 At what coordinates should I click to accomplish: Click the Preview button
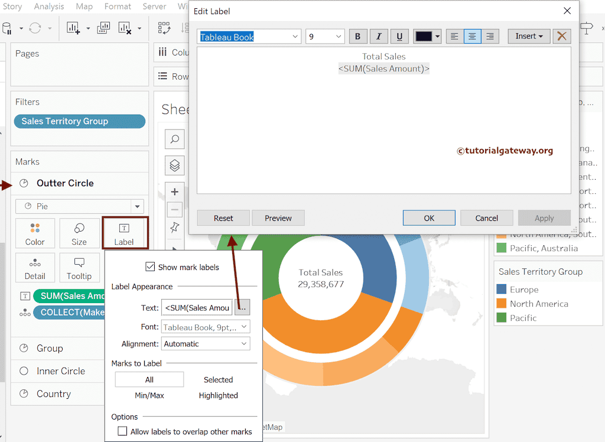pyautogui.click(x=278, y=218)
